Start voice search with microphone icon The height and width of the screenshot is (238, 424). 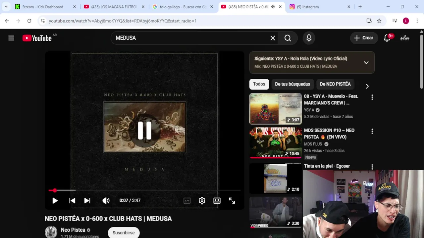point(309,38)
